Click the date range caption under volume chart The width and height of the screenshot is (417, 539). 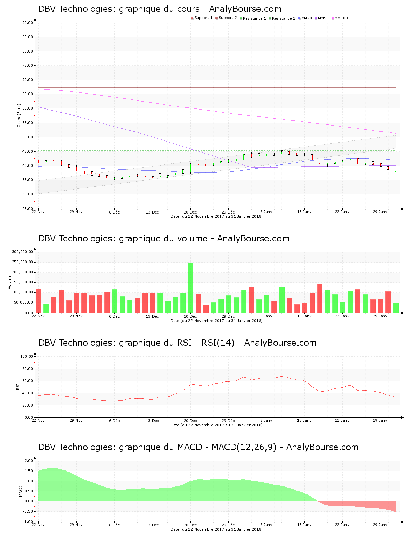pos(216,321)
